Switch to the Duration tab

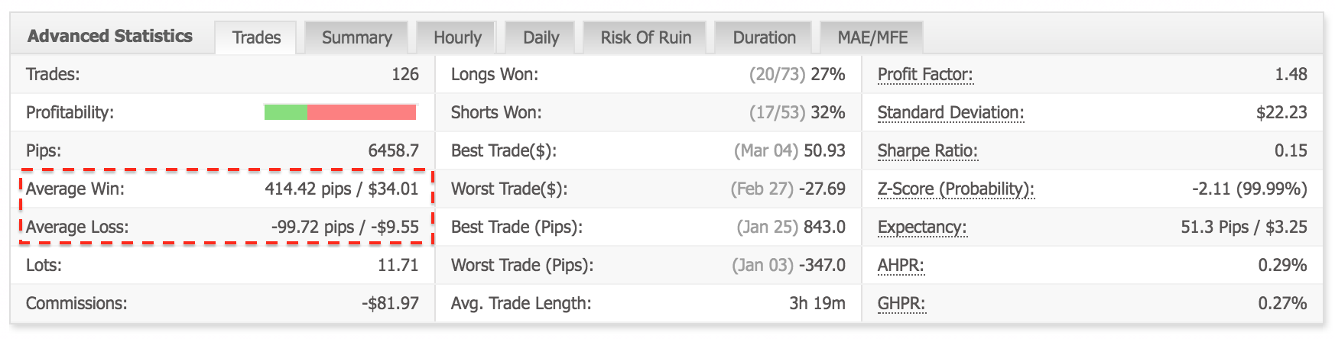[x=764, y=37]
